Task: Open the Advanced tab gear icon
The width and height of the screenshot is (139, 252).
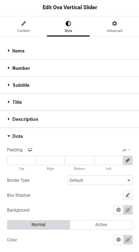Action: (114, 24)
